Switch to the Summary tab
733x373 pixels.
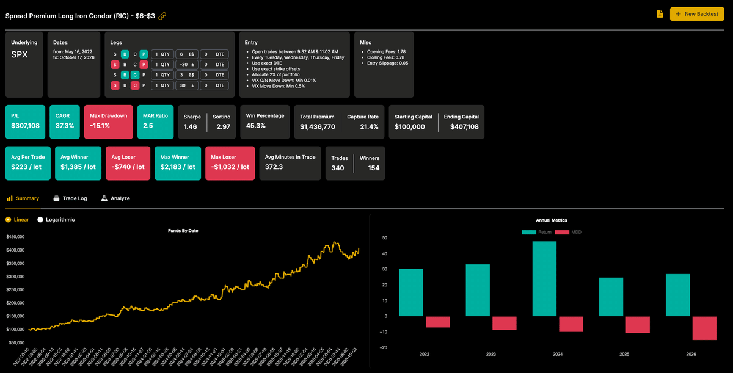pos(23,198)
